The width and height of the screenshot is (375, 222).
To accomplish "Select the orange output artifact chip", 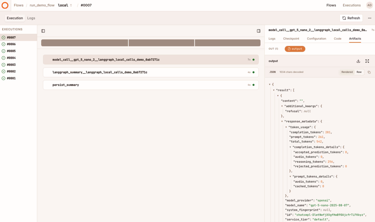I will click(295, 49).
